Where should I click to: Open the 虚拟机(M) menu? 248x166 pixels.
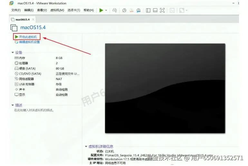(57, 10)
